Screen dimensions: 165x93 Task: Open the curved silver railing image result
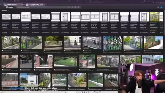tap(92, 43)
